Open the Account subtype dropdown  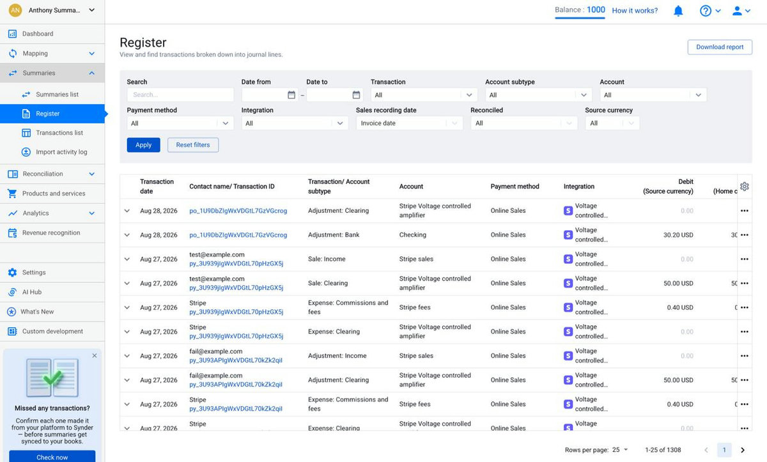coord(539,95)
